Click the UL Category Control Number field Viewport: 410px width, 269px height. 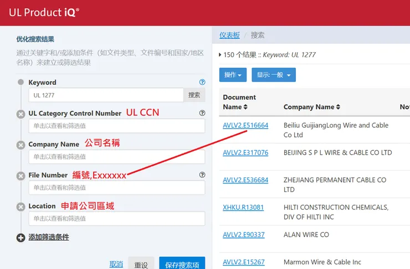pos(117,126)
